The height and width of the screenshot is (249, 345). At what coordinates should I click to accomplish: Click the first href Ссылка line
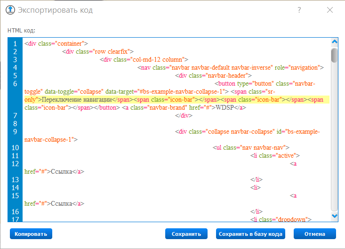click(54, 172)
